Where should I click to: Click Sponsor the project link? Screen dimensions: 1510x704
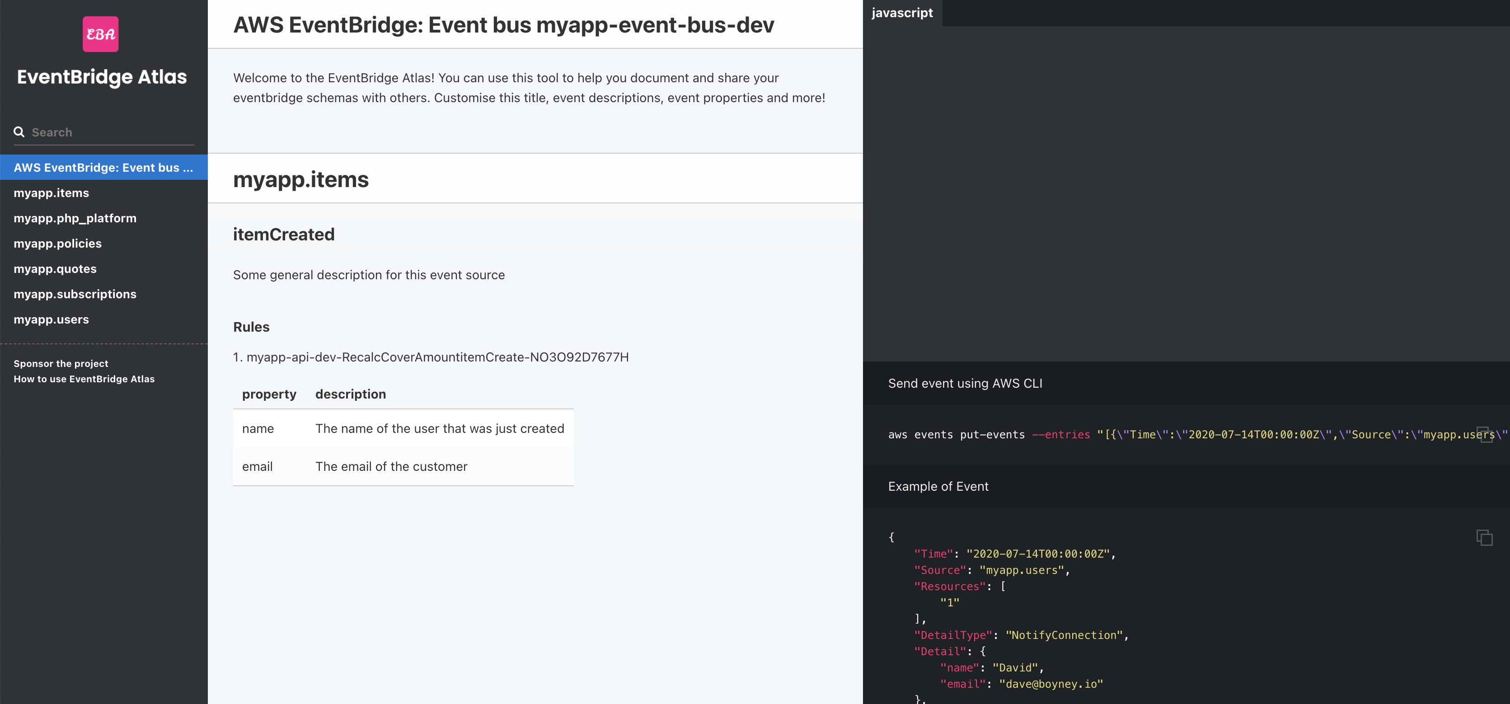click(61, 363)
